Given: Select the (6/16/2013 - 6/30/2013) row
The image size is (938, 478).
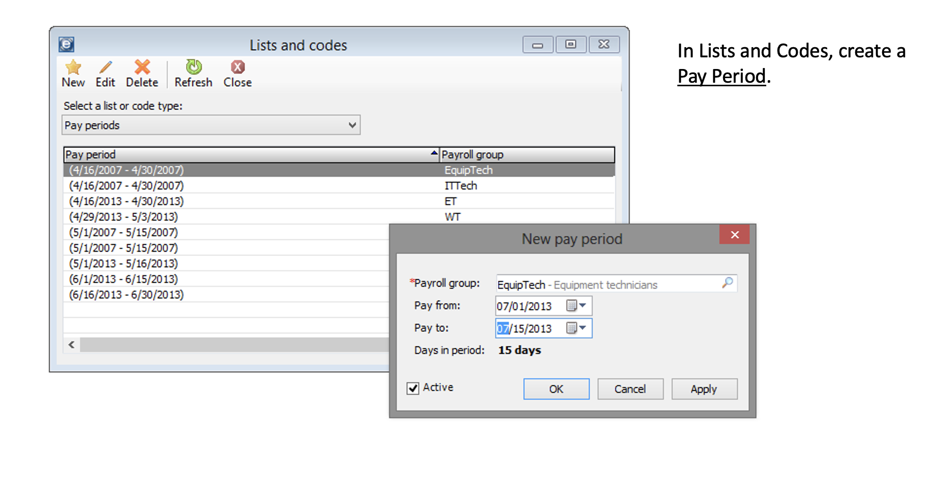Looking at the screenshot, I should (x=227, y=295).
